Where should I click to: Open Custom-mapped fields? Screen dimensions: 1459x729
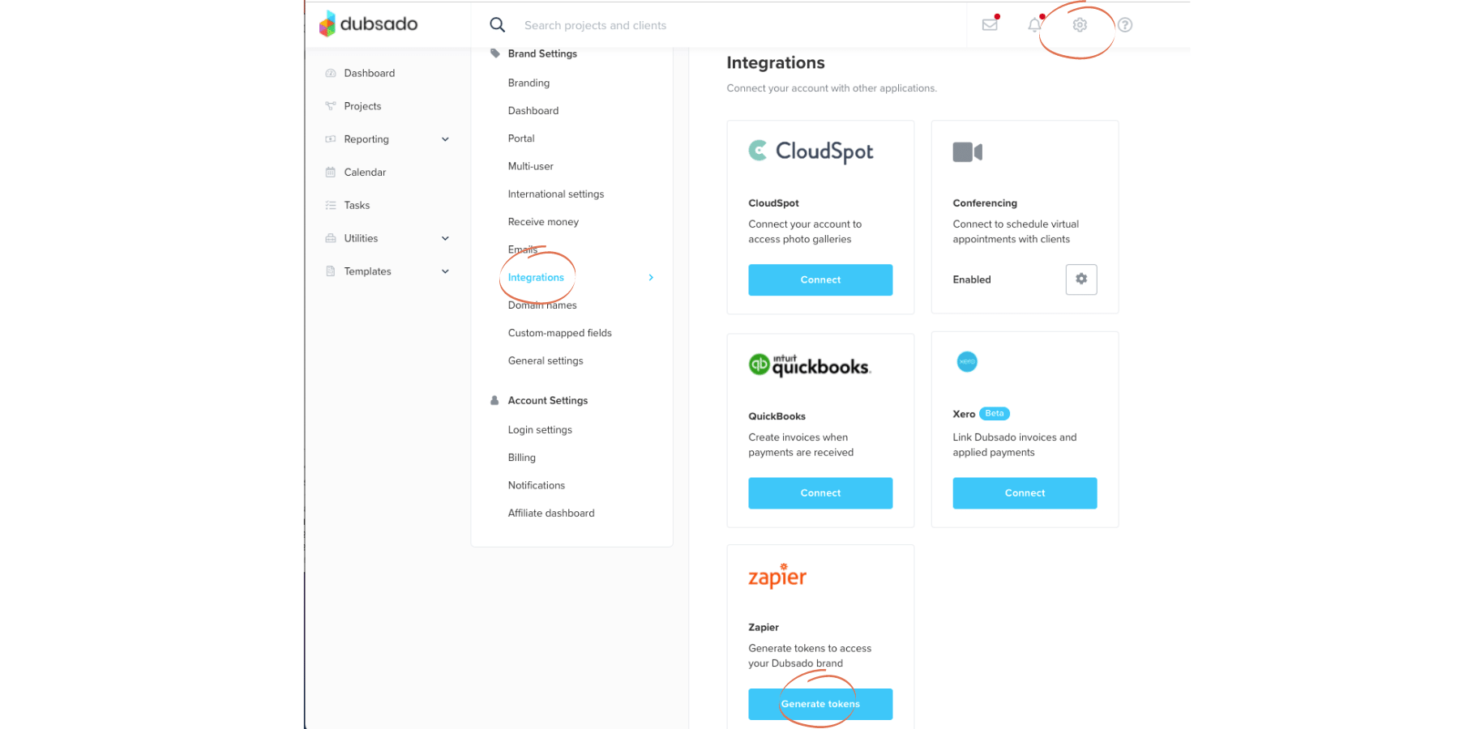[560, 333]
